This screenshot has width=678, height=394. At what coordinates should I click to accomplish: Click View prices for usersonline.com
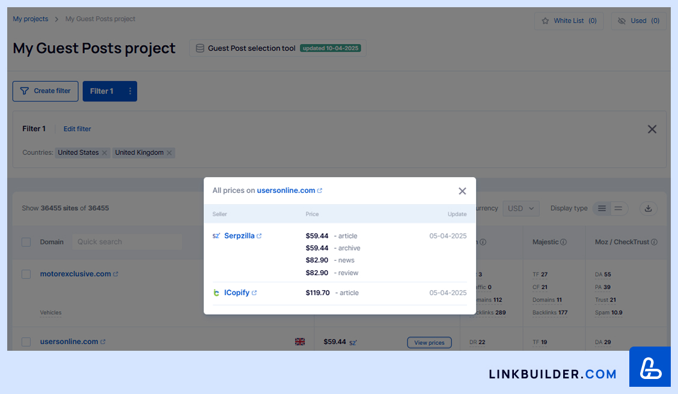pos(429,342)
